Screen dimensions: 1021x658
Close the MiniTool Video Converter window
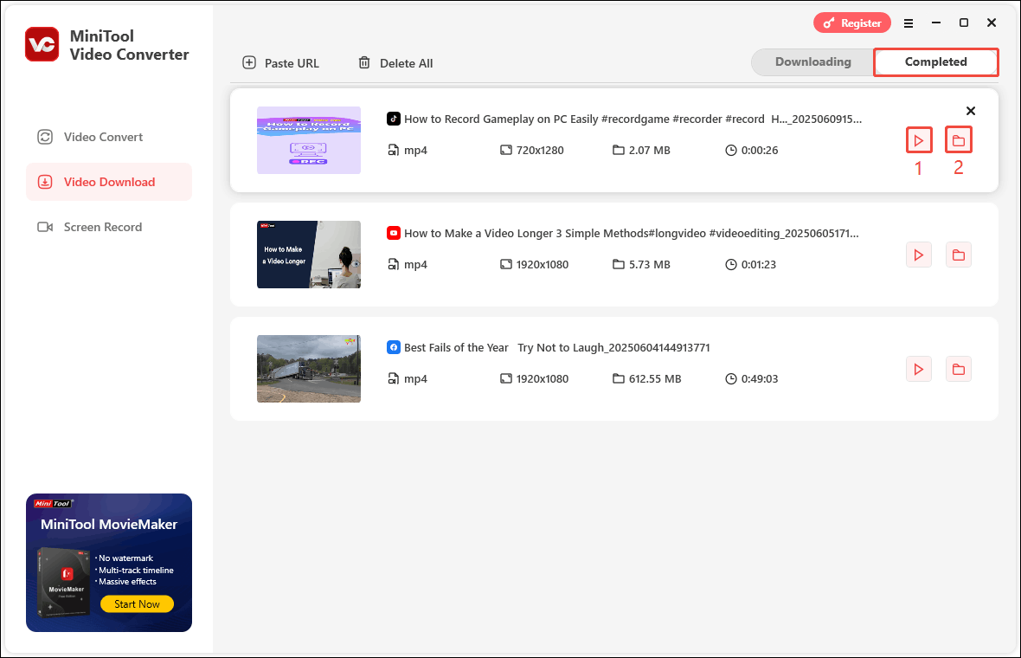(991, 23)
